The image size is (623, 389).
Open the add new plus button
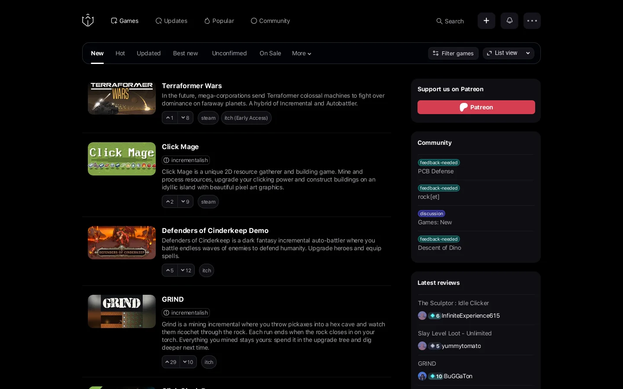486,21
